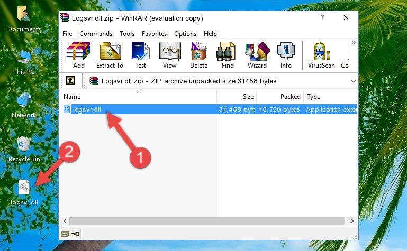Click the horizontal scrollbar thumb

click(x=207, y=221)
